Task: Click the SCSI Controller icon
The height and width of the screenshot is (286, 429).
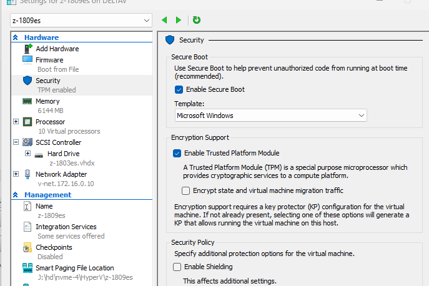Action: 27,142
